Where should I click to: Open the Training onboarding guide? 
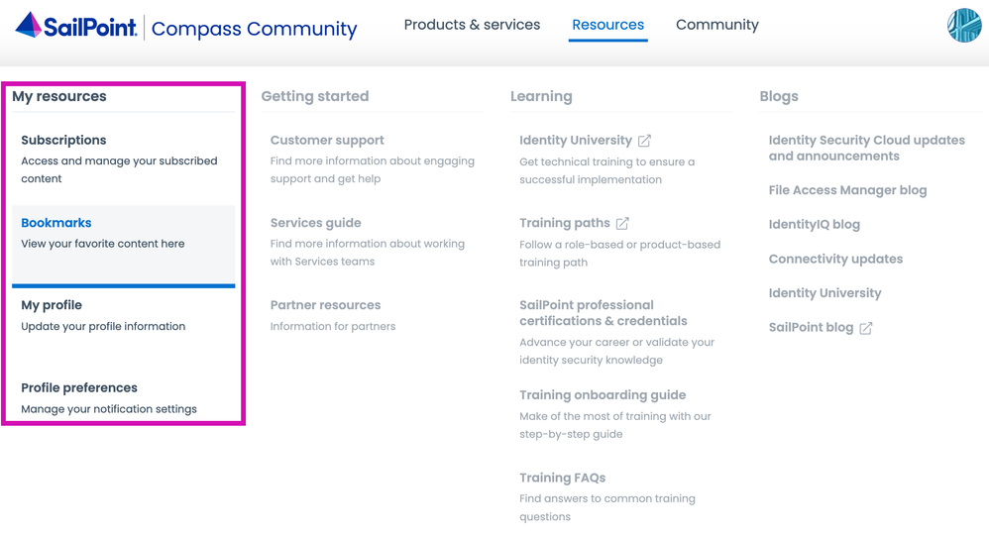pos(603,395)
